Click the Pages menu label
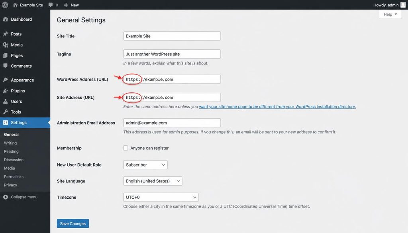Image resolution: width=408 pixels, height=233 pixels. coord(17,55)
